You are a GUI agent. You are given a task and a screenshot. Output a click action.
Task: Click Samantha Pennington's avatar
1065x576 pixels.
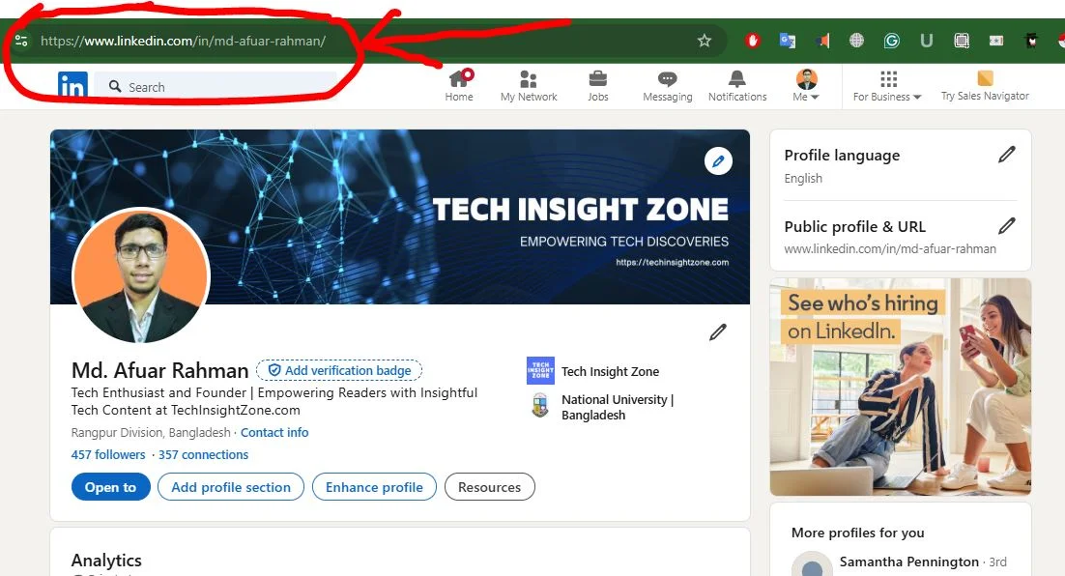tap(813, 565)
